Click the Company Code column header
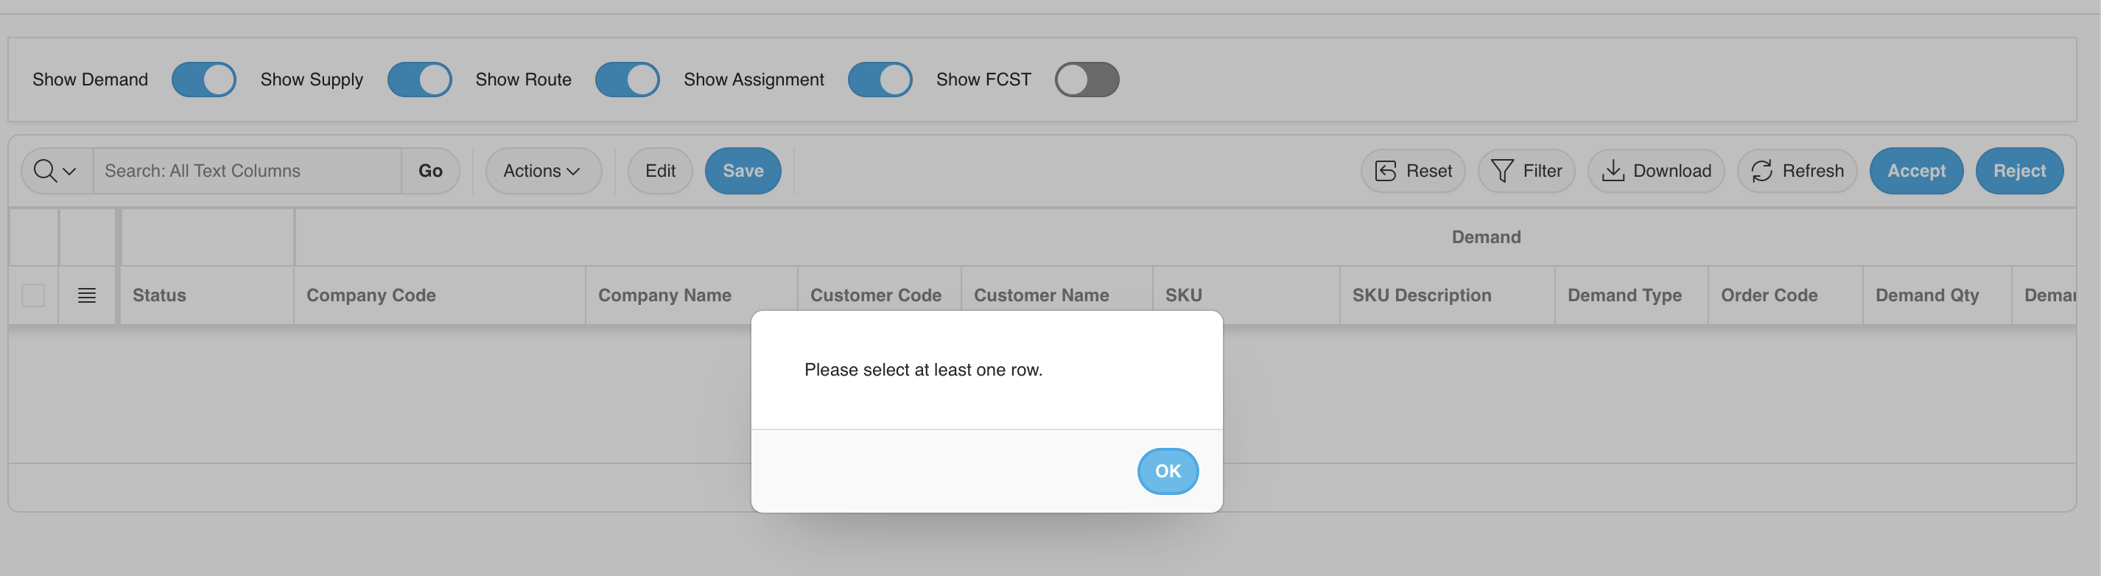 [x=371, y=295]
